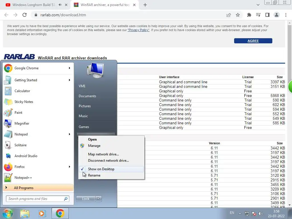Open Chrome tab search dropdown
This screenshot has height=219, width=292.
[258, 5]
